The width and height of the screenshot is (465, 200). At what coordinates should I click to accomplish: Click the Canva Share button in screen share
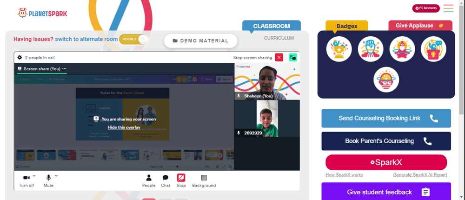point(206,79)
